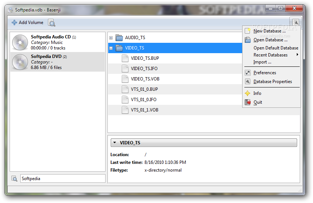This screenshot has width=313, height=203.
Task: Collapse the VIDEO_TS folder
Action: pyautogui.click(x=111, y=48)
